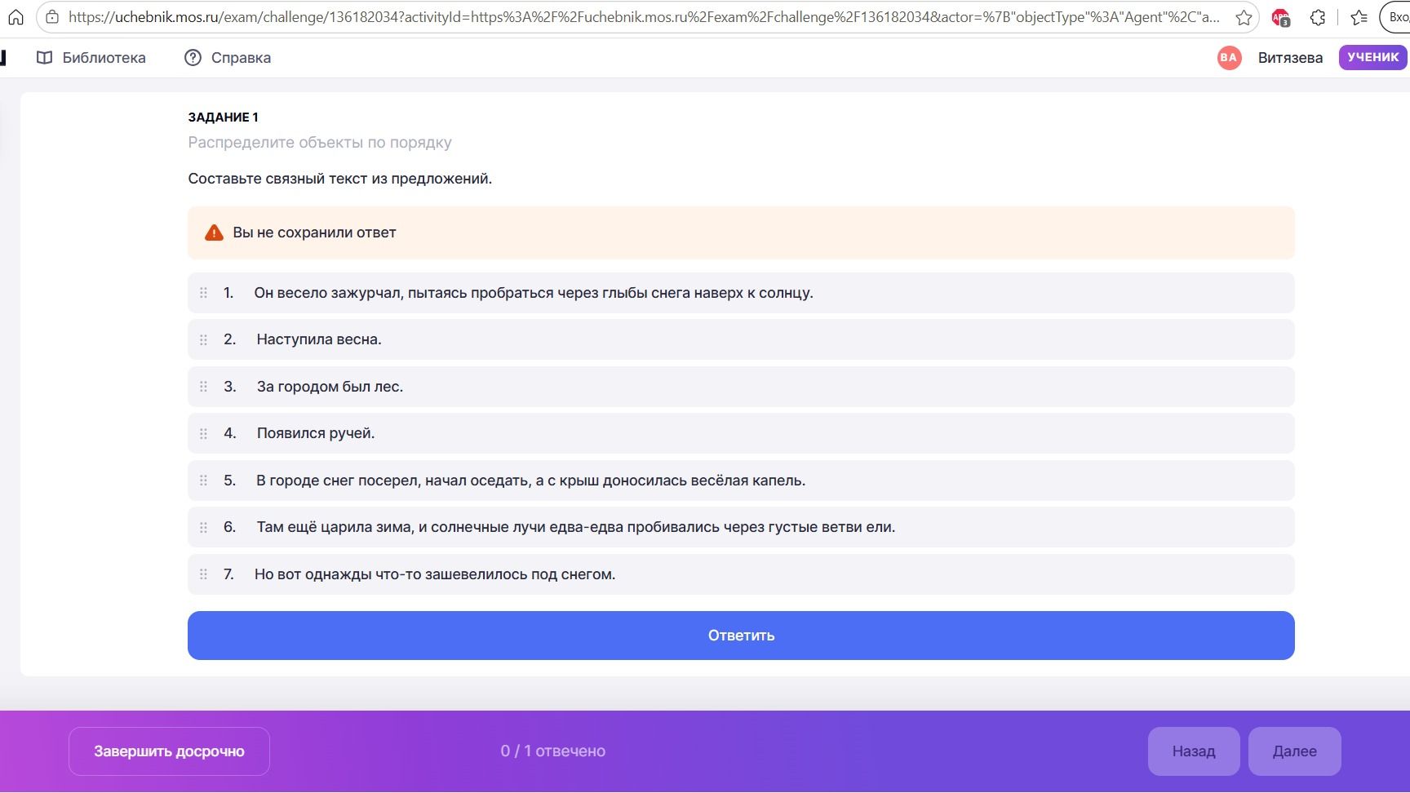Click the '0 / 1 отвечено' counter

coord(553,751)
